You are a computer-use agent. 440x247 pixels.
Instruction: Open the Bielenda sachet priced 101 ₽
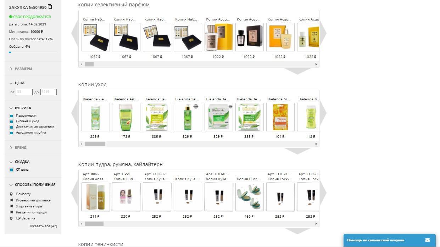[x=280, y=117]
